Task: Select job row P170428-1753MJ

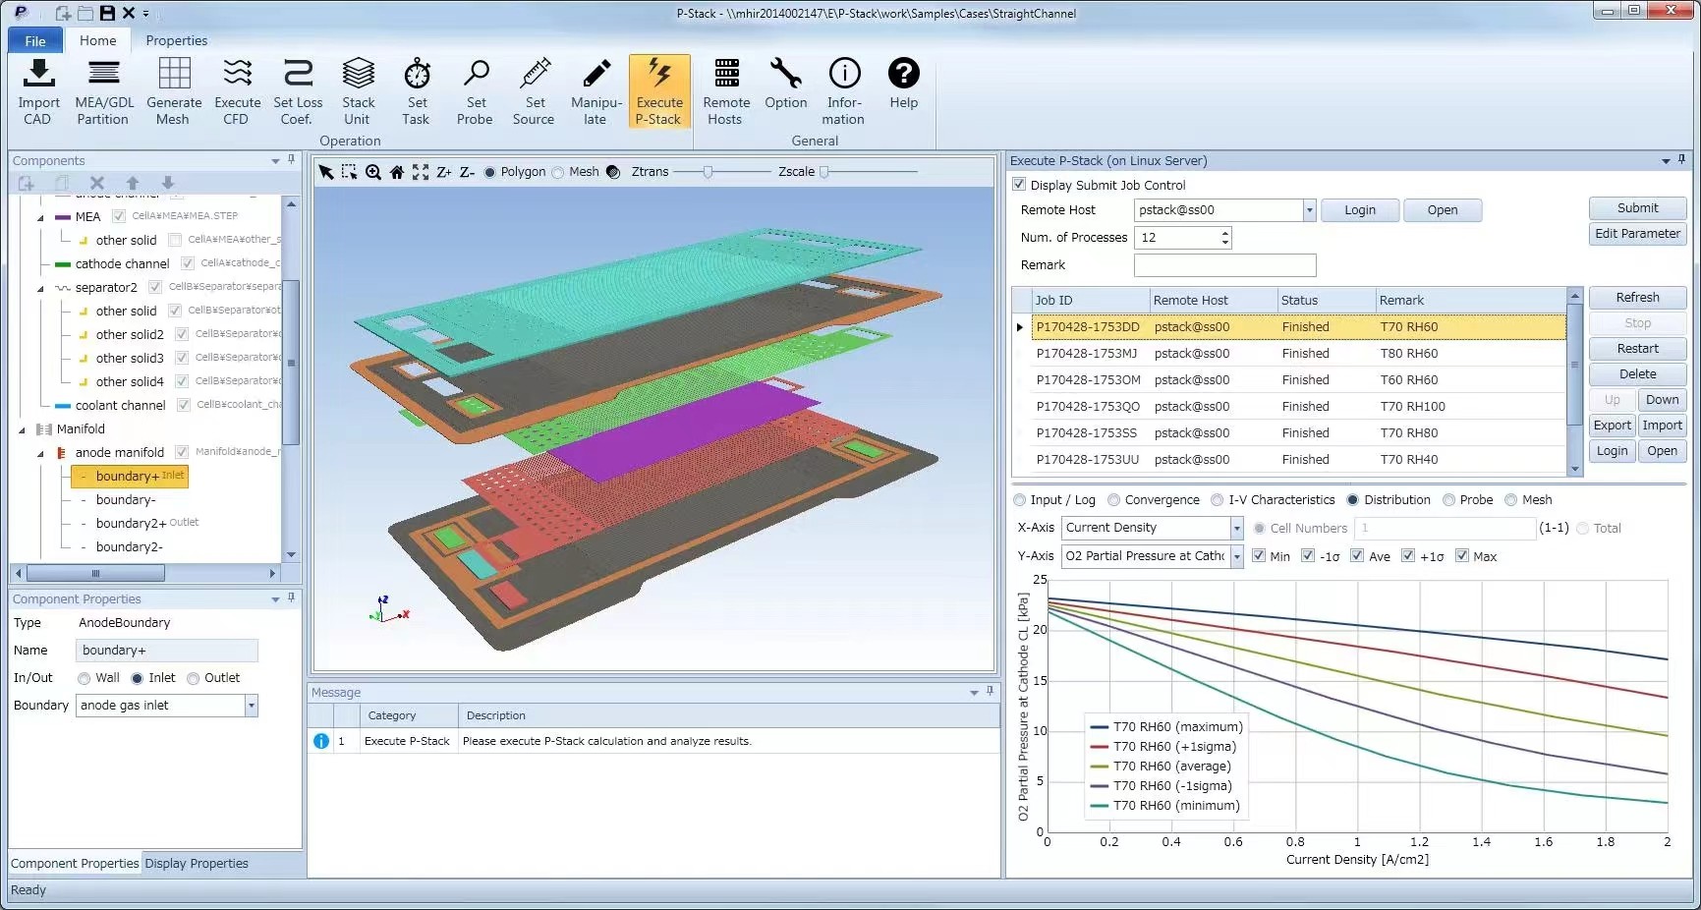Action: (x=1298, y=354)
